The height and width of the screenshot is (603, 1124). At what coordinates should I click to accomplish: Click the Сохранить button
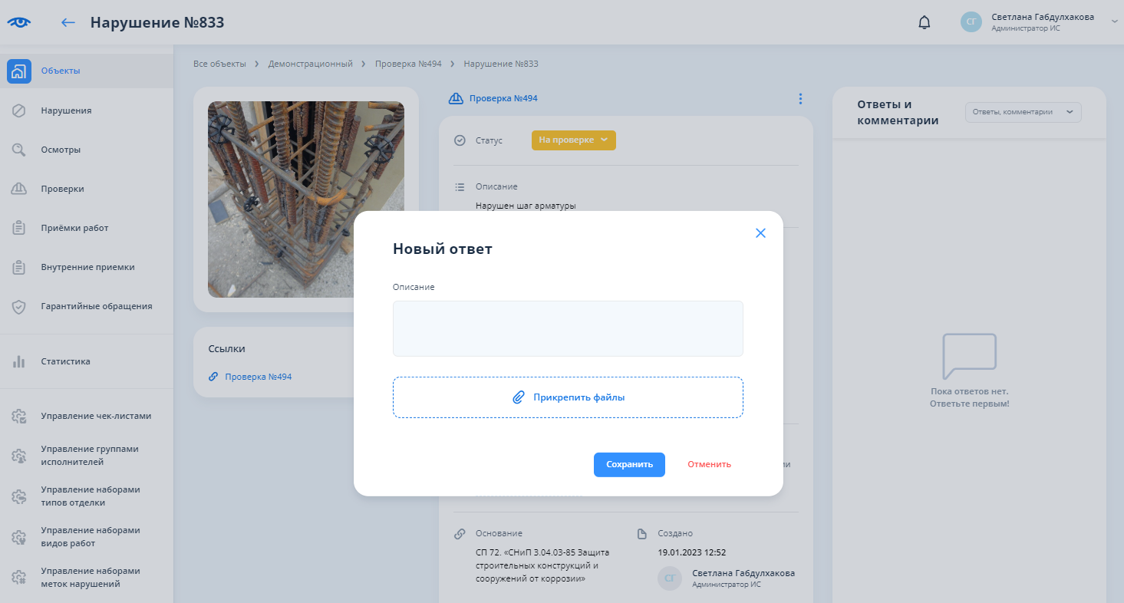(629, 464)
